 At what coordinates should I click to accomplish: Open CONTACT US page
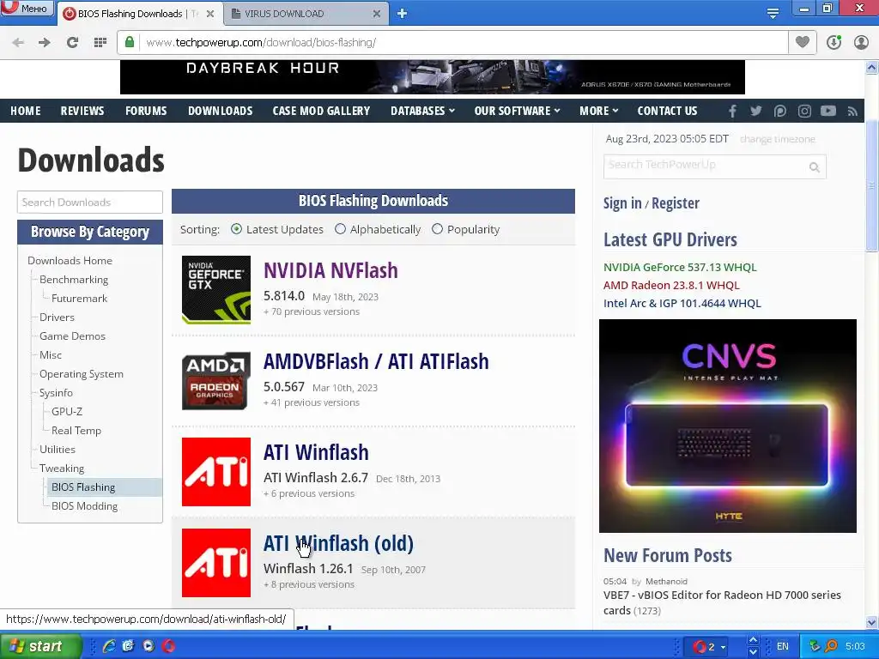coord(667,111)
